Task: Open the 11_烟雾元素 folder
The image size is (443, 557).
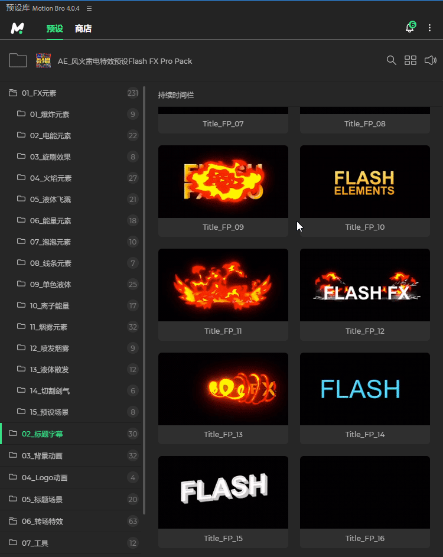Action: click(71, 327)
